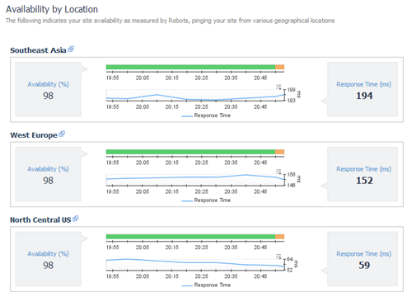Click orange segment of North Central US availability bar
412x297 pixels.
pyautogui.click(x=279, y=237)
